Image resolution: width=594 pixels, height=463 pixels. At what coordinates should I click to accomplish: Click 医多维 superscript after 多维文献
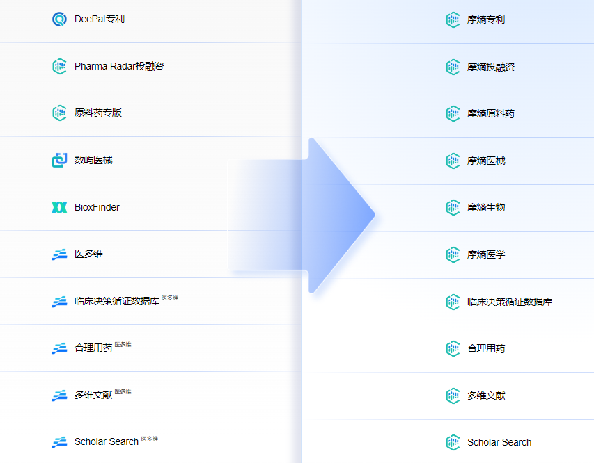click(x=123, y=391)
